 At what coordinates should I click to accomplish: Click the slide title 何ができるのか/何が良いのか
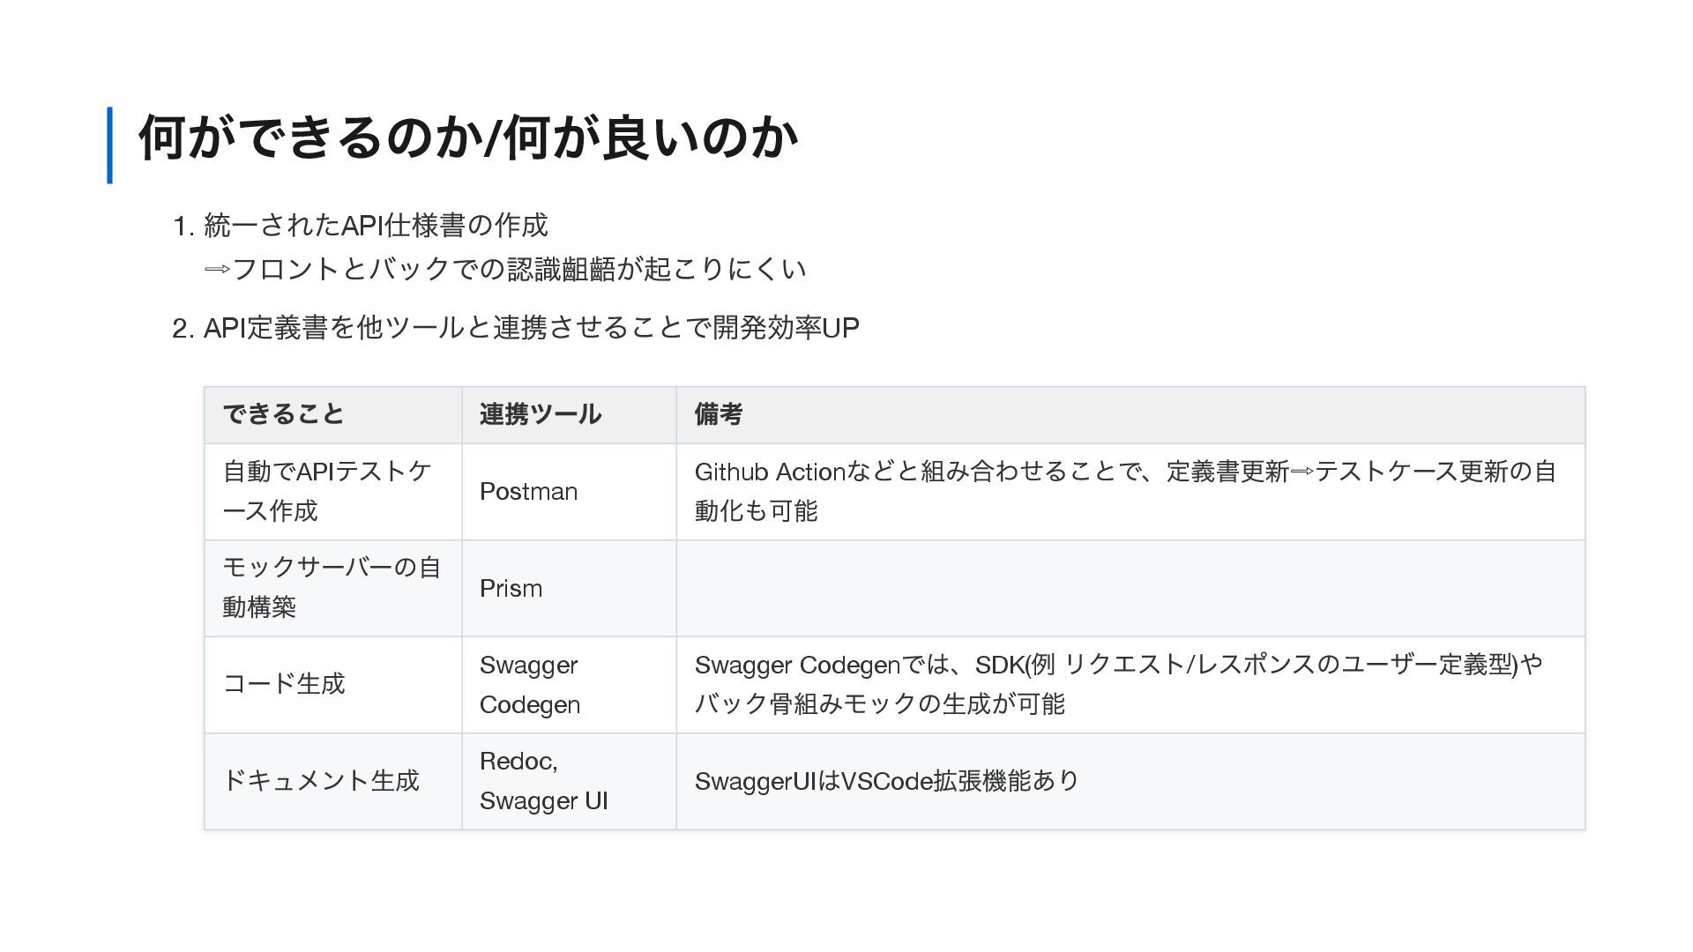pos(468,138)
